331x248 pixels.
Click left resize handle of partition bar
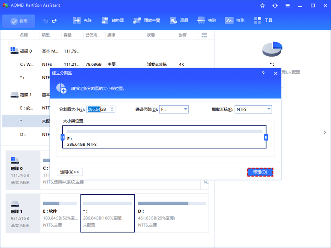[x=62, y=137]
